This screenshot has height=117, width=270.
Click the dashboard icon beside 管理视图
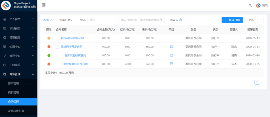point(5,38)
